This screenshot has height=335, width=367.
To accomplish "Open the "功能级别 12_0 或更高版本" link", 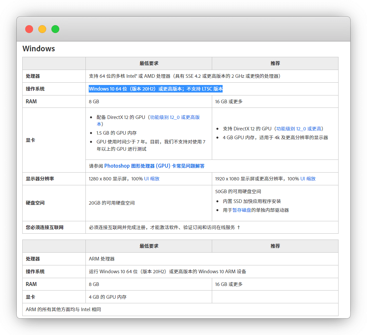I will [174, 117].
